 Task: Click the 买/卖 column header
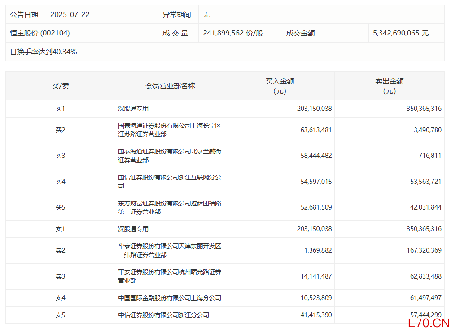coord(60,86)
